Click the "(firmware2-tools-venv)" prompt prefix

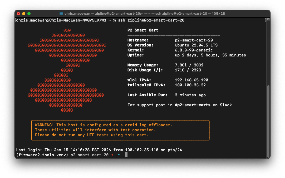tap(42, 155)
